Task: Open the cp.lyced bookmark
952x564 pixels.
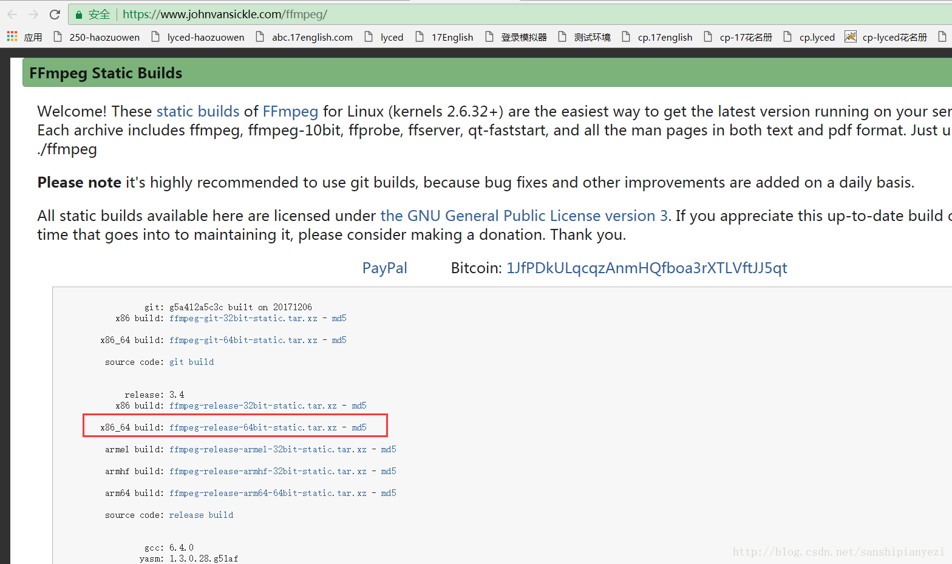Action: [809, 37]
